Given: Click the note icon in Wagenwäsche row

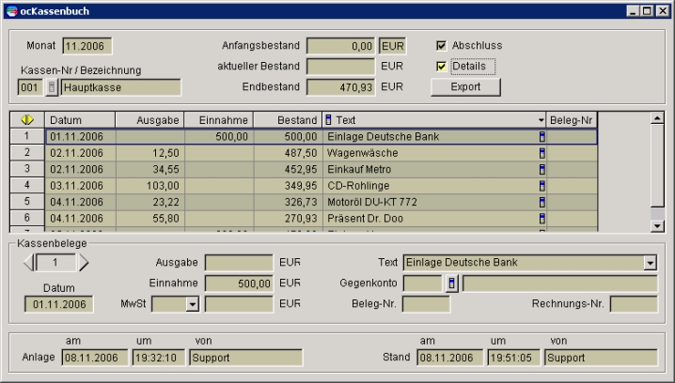Looking at the screenshot, I should tap(541, 153).
